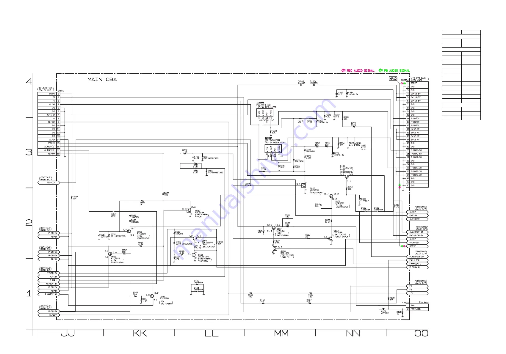This screenshot has width=506, height=354.
Task: Click the D1604 1N4005 diode symbol
Action: pos(313,85)
